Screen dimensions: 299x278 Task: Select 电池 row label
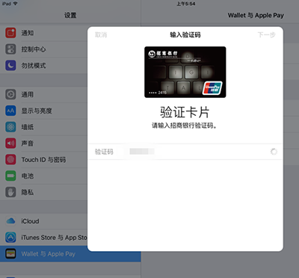[28, 176]
